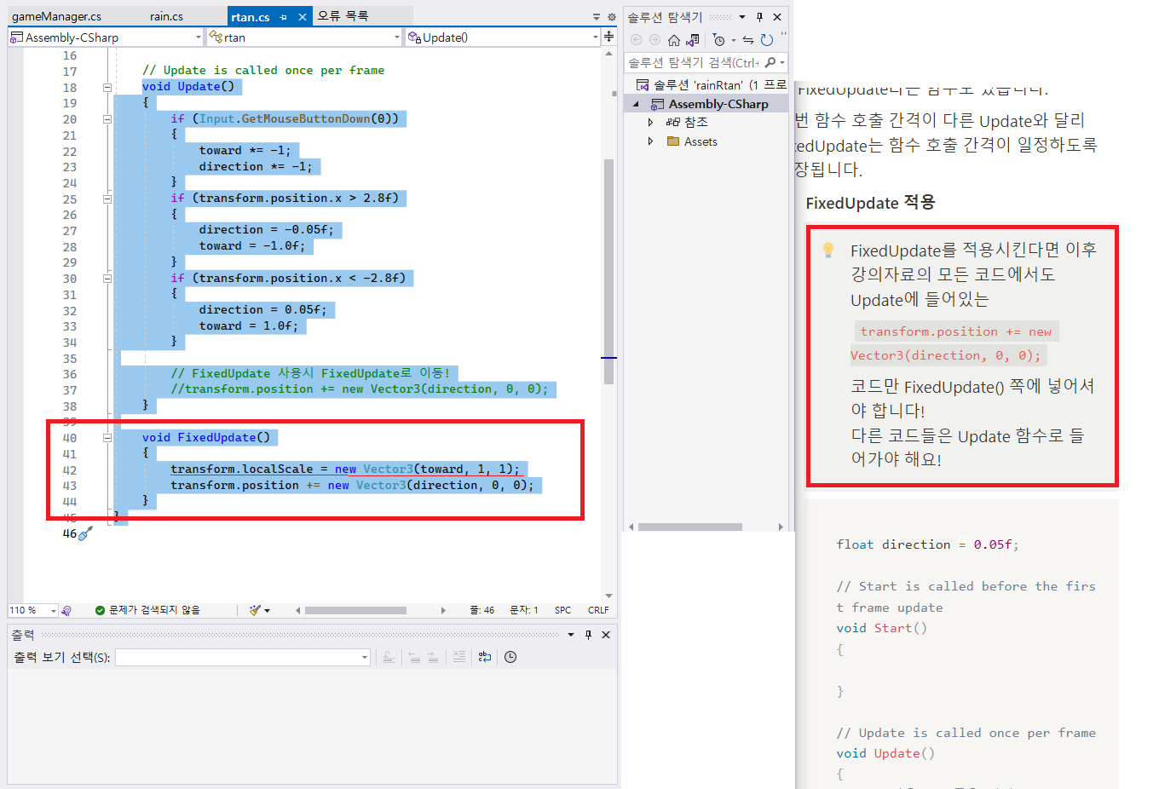Image resolution: width=1159 pixels, height=789 pixels.
Task: Collapse the position.x > 2.8f block
Action: coord(107,199)
